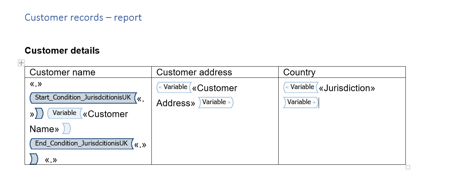Click the Variable closing tag after «Customer Address»

216,102
